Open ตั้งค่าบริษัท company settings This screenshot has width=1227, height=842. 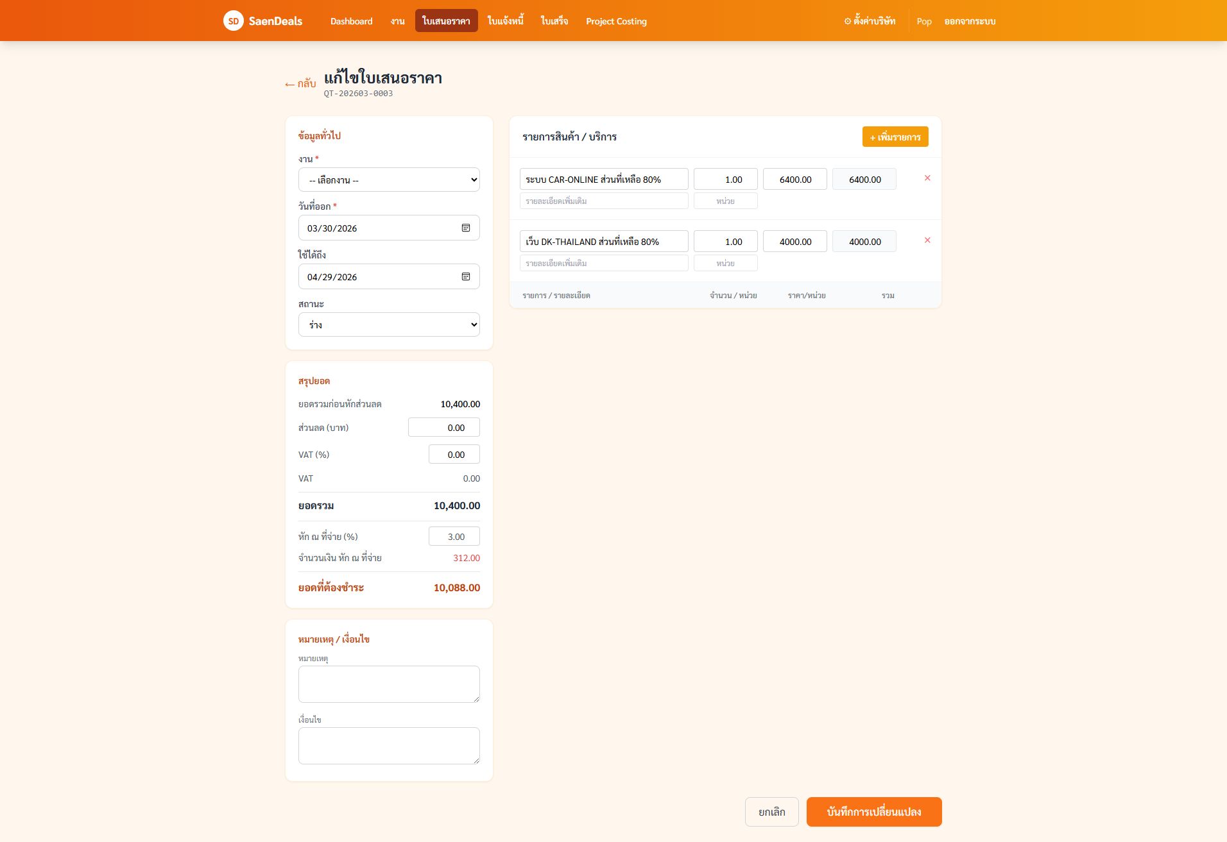[x=870, y=21]
